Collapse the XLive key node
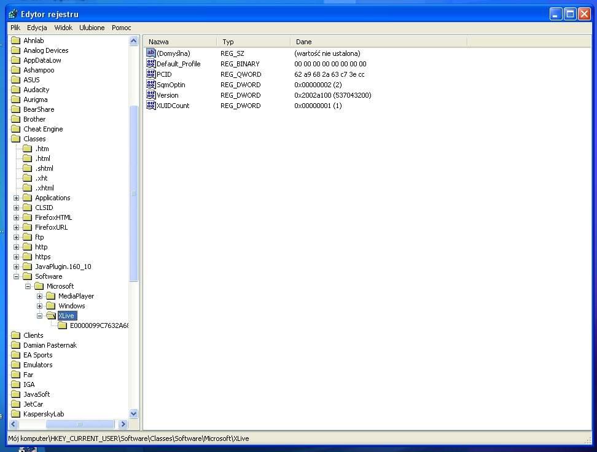Viewport: 597px width, 452px height. click(40, 316)
